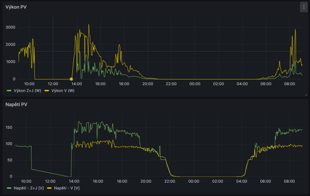Click the Výkon PV panel title

pos(16,7)
